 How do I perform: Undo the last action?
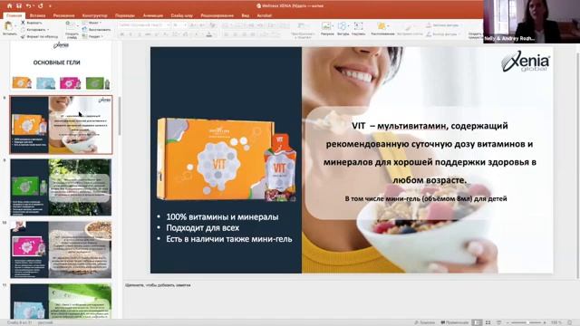click(x=28, y=6)
